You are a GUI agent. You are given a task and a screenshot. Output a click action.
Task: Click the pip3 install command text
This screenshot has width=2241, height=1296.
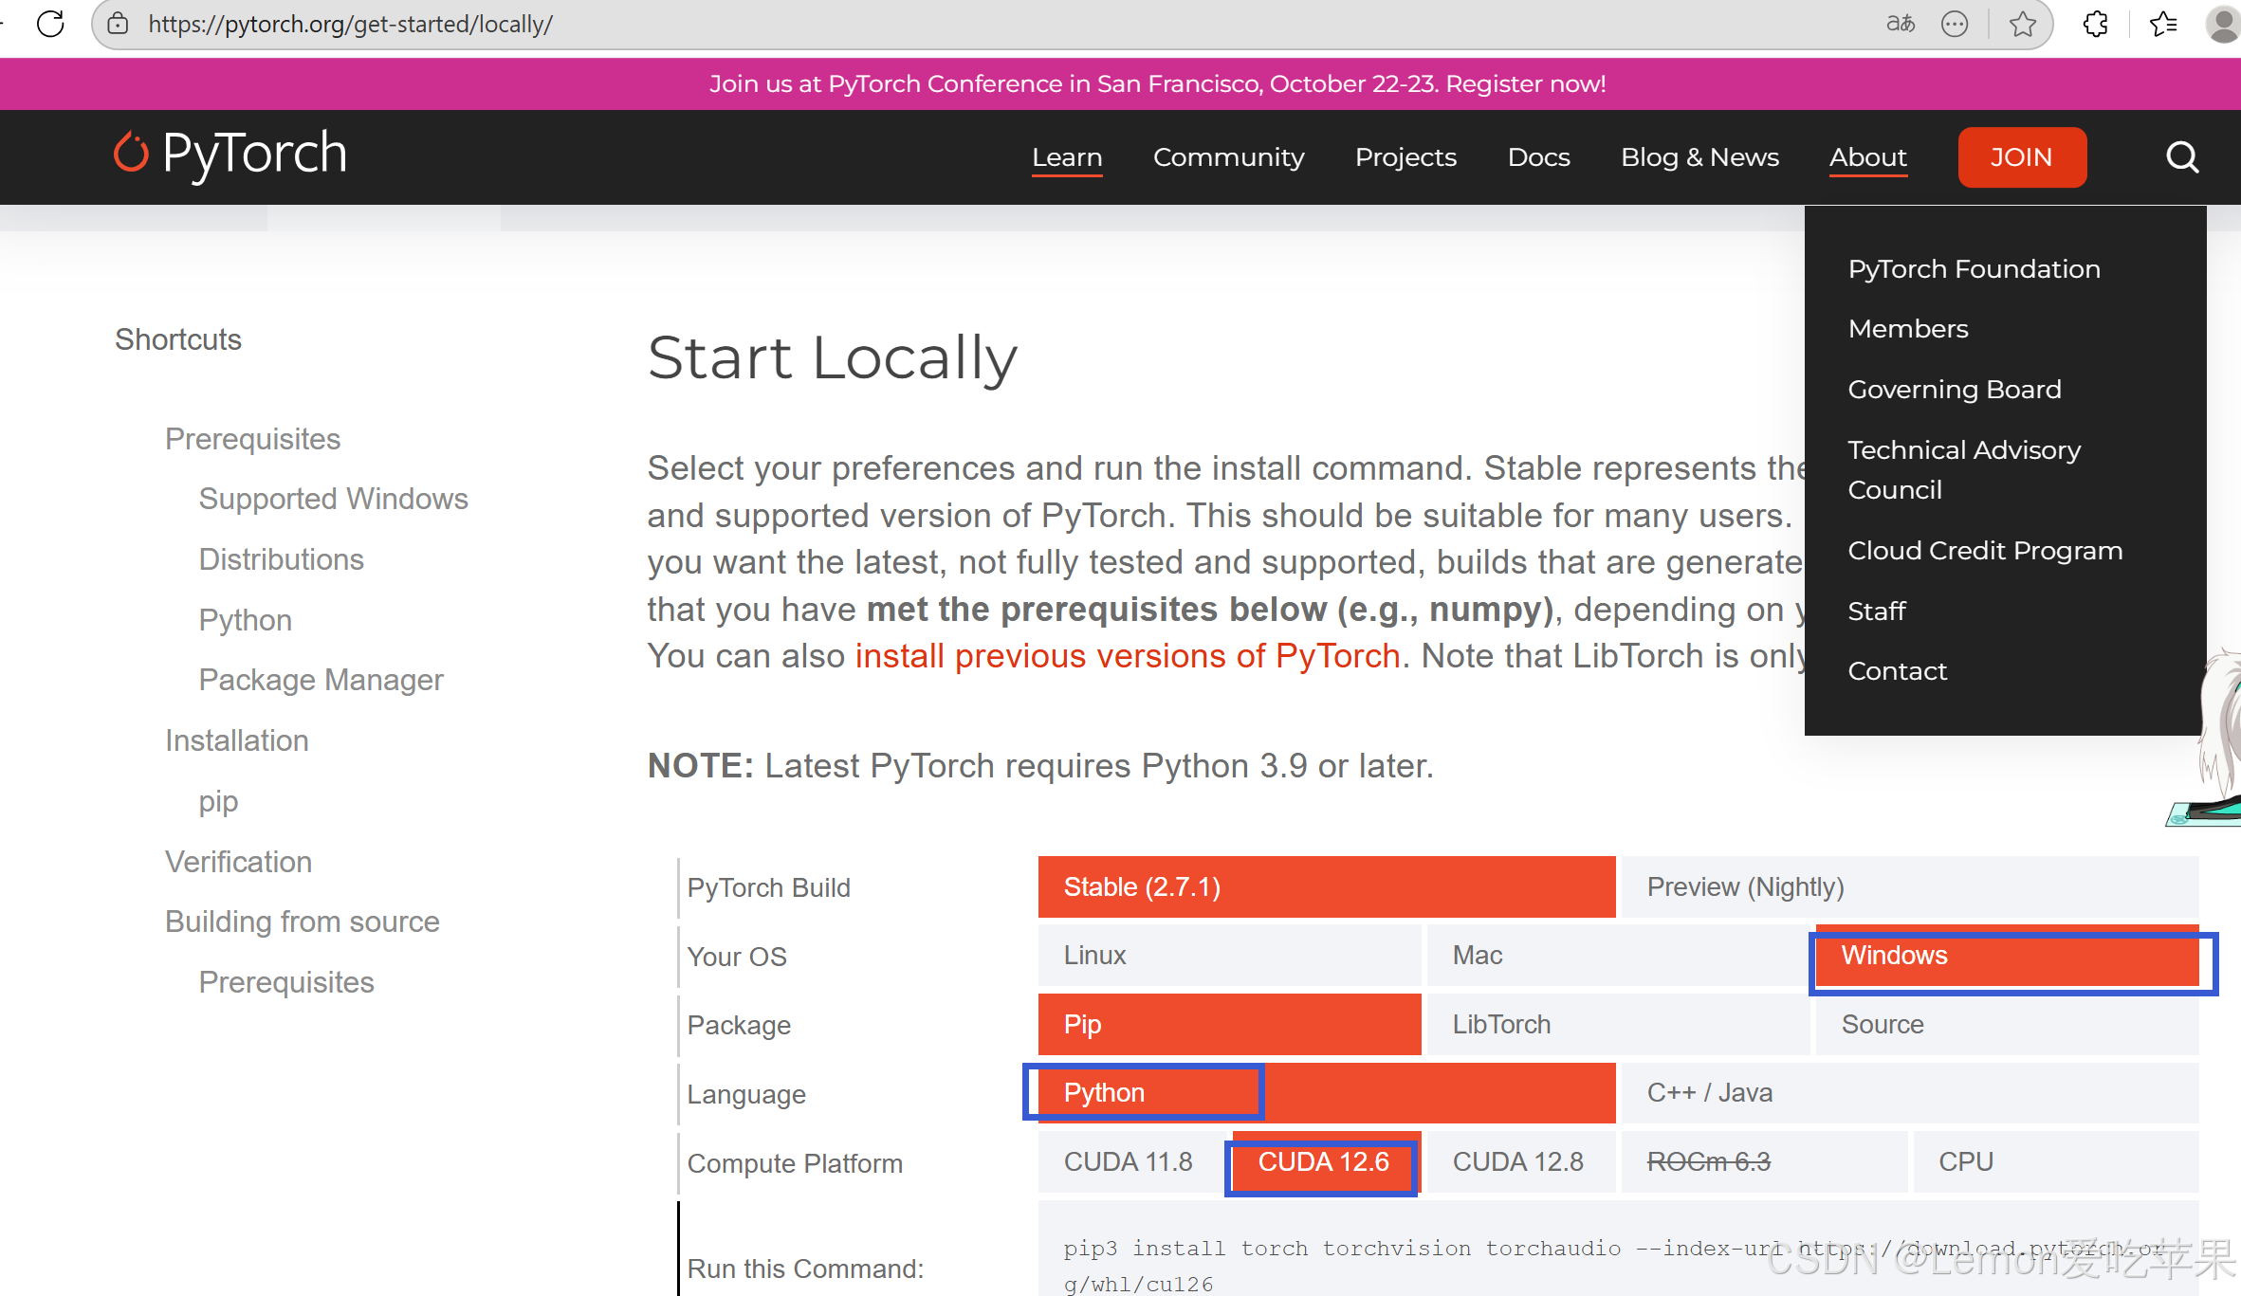[x=1616, y=1266]
